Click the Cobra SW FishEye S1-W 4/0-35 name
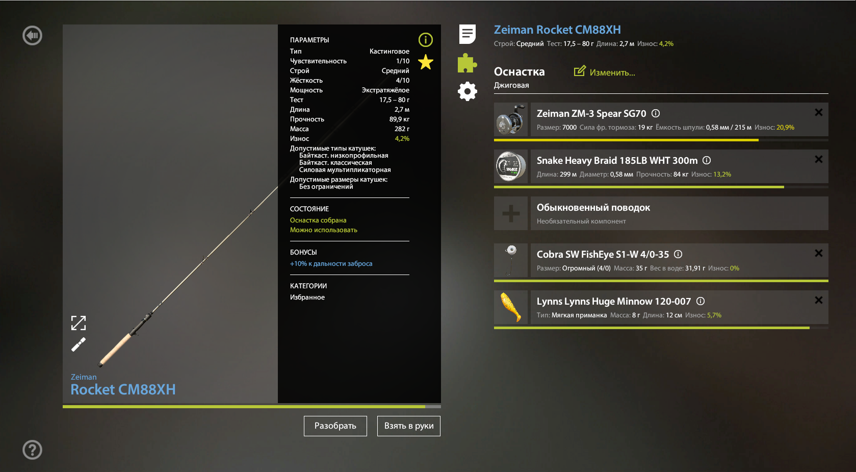 (x=603, y=255)
